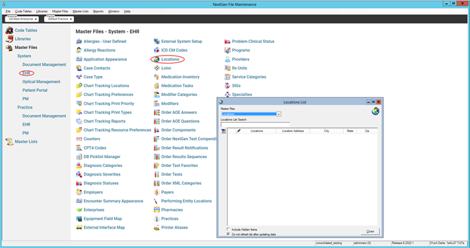Open the Modifier Categories link
470x248 pixels.
[x=179, y=95]
